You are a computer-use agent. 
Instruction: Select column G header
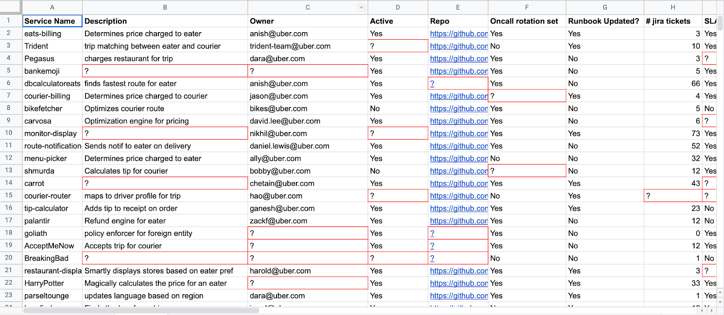tap(605, 7)
